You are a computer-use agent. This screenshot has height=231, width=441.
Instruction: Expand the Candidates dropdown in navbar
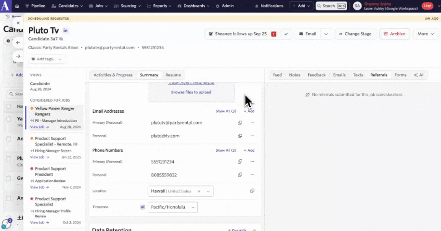pos(67,6)
